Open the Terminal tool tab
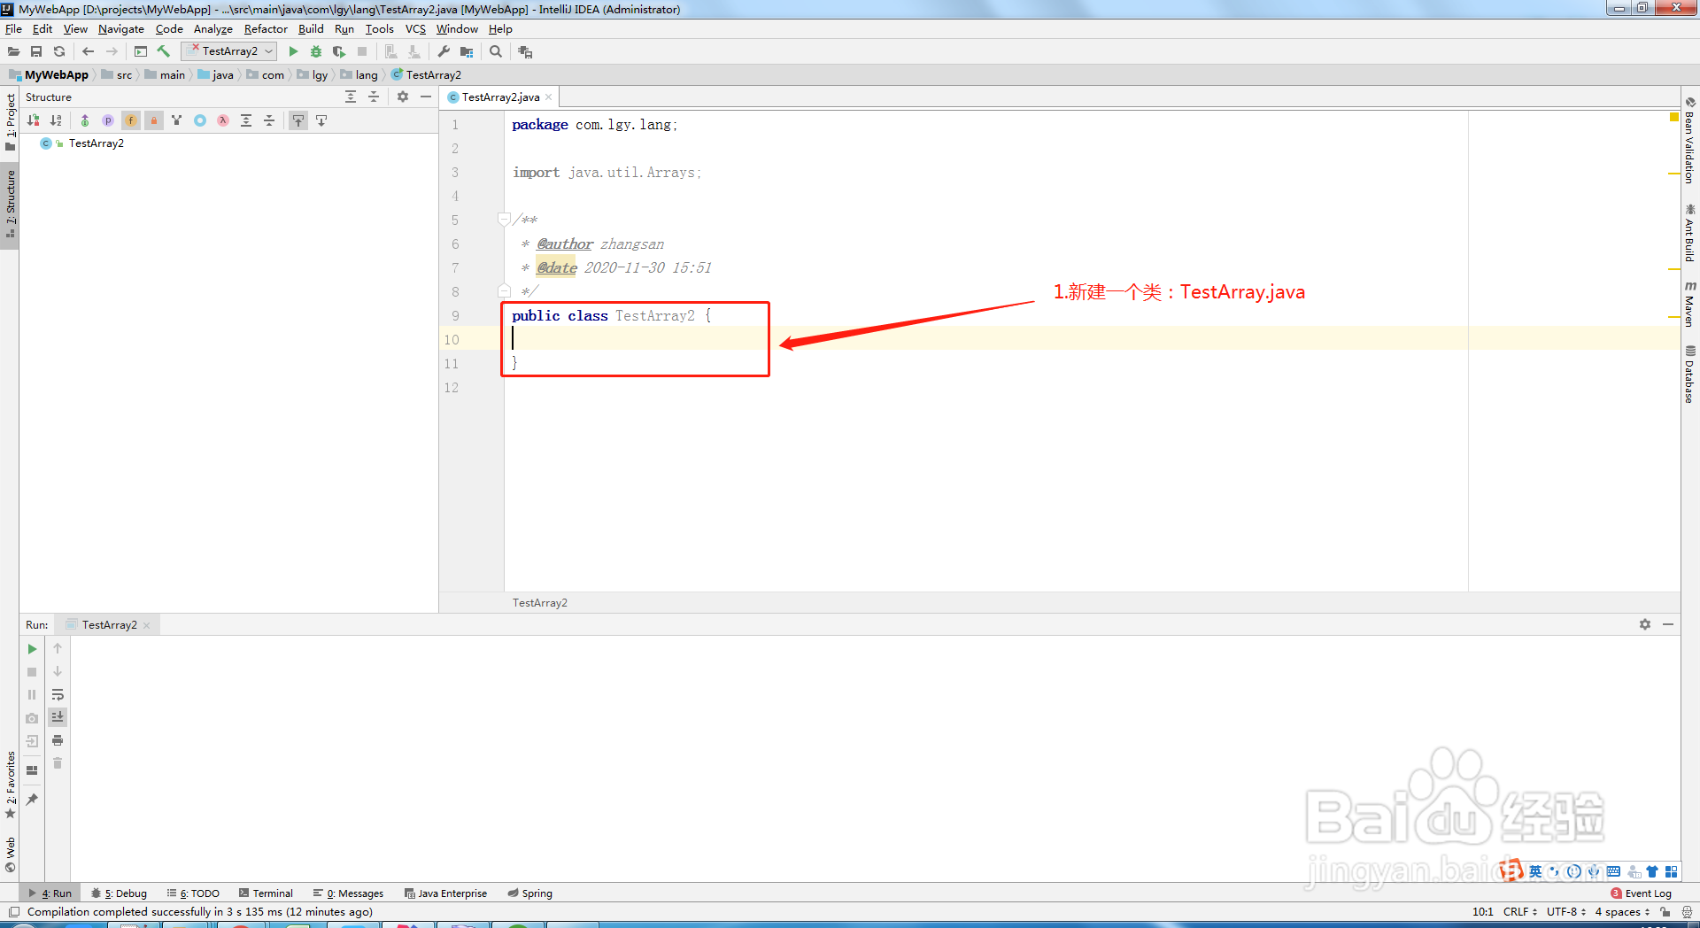 [266, 893]
